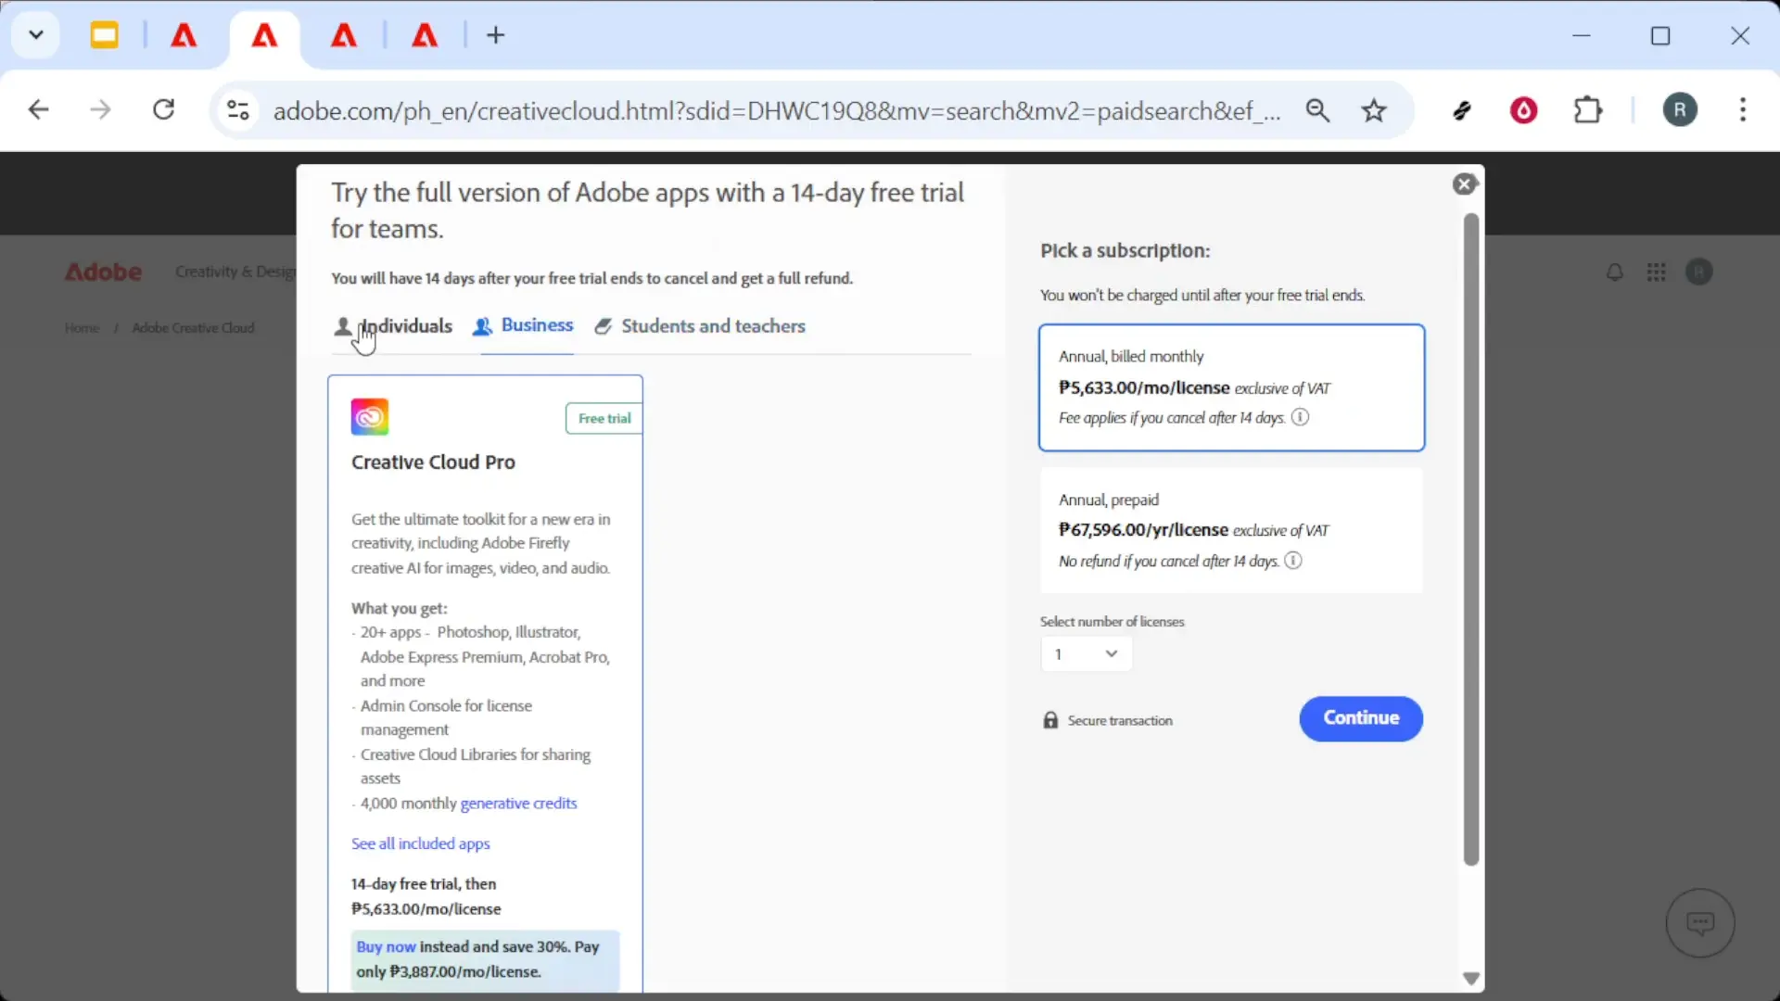Image resolution: width=1780 pixels, height=1001 pixels.
Task: View site information icon in address bar
Action: [238, 110]
